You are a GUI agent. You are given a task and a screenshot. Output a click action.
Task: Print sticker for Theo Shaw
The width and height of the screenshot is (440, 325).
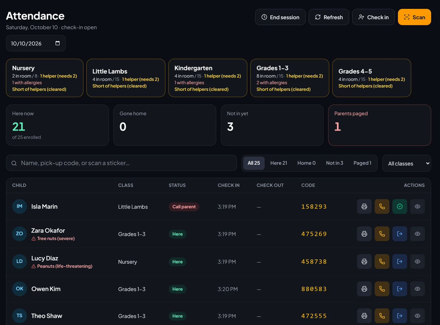pyautogui.click(x=364, y=316)
